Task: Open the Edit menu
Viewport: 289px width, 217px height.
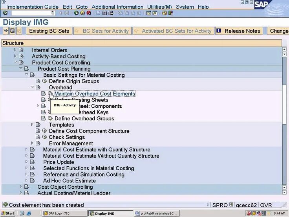Action: pos(67,7)
